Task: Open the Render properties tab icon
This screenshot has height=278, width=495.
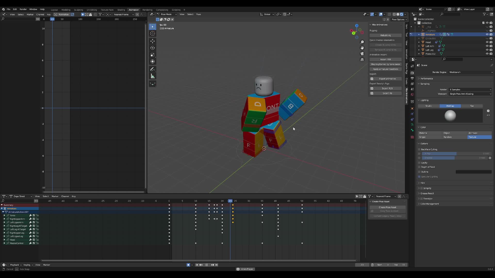Action: point(412,73)
